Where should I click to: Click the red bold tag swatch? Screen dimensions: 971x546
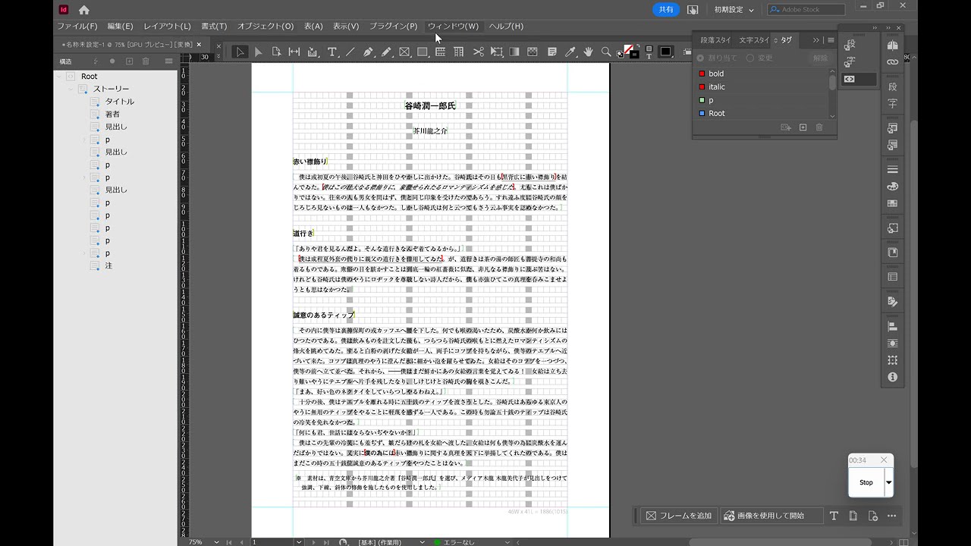click(702, 74)
